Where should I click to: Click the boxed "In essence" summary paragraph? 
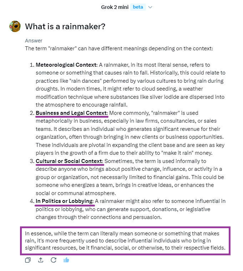coord(125,241)
